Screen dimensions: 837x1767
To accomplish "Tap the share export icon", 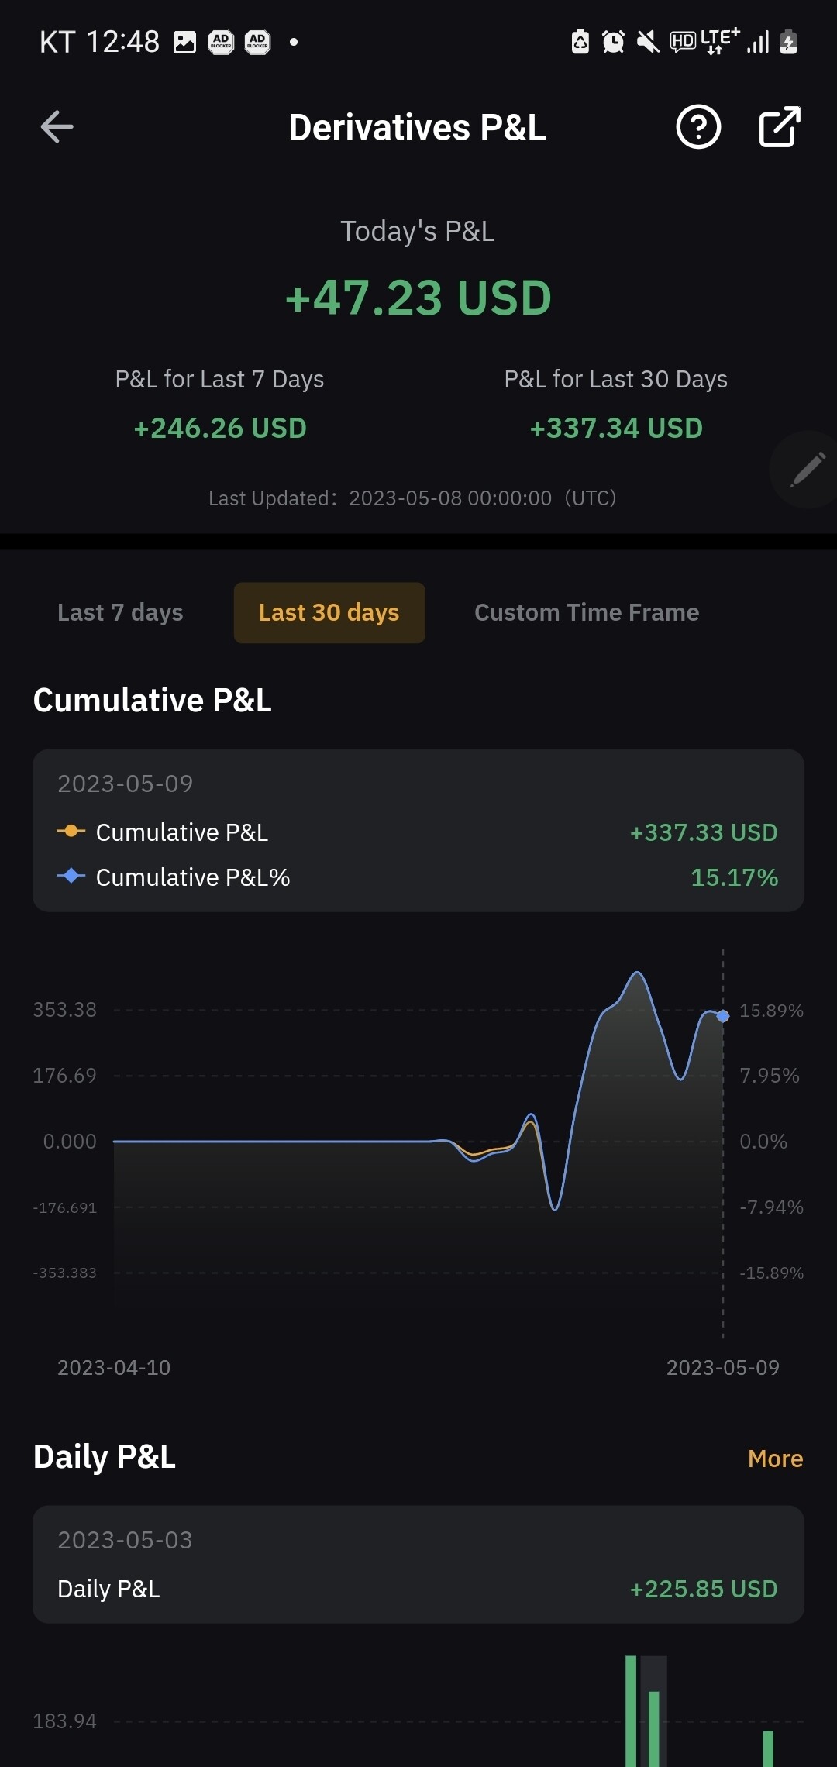I will [779, 127].
